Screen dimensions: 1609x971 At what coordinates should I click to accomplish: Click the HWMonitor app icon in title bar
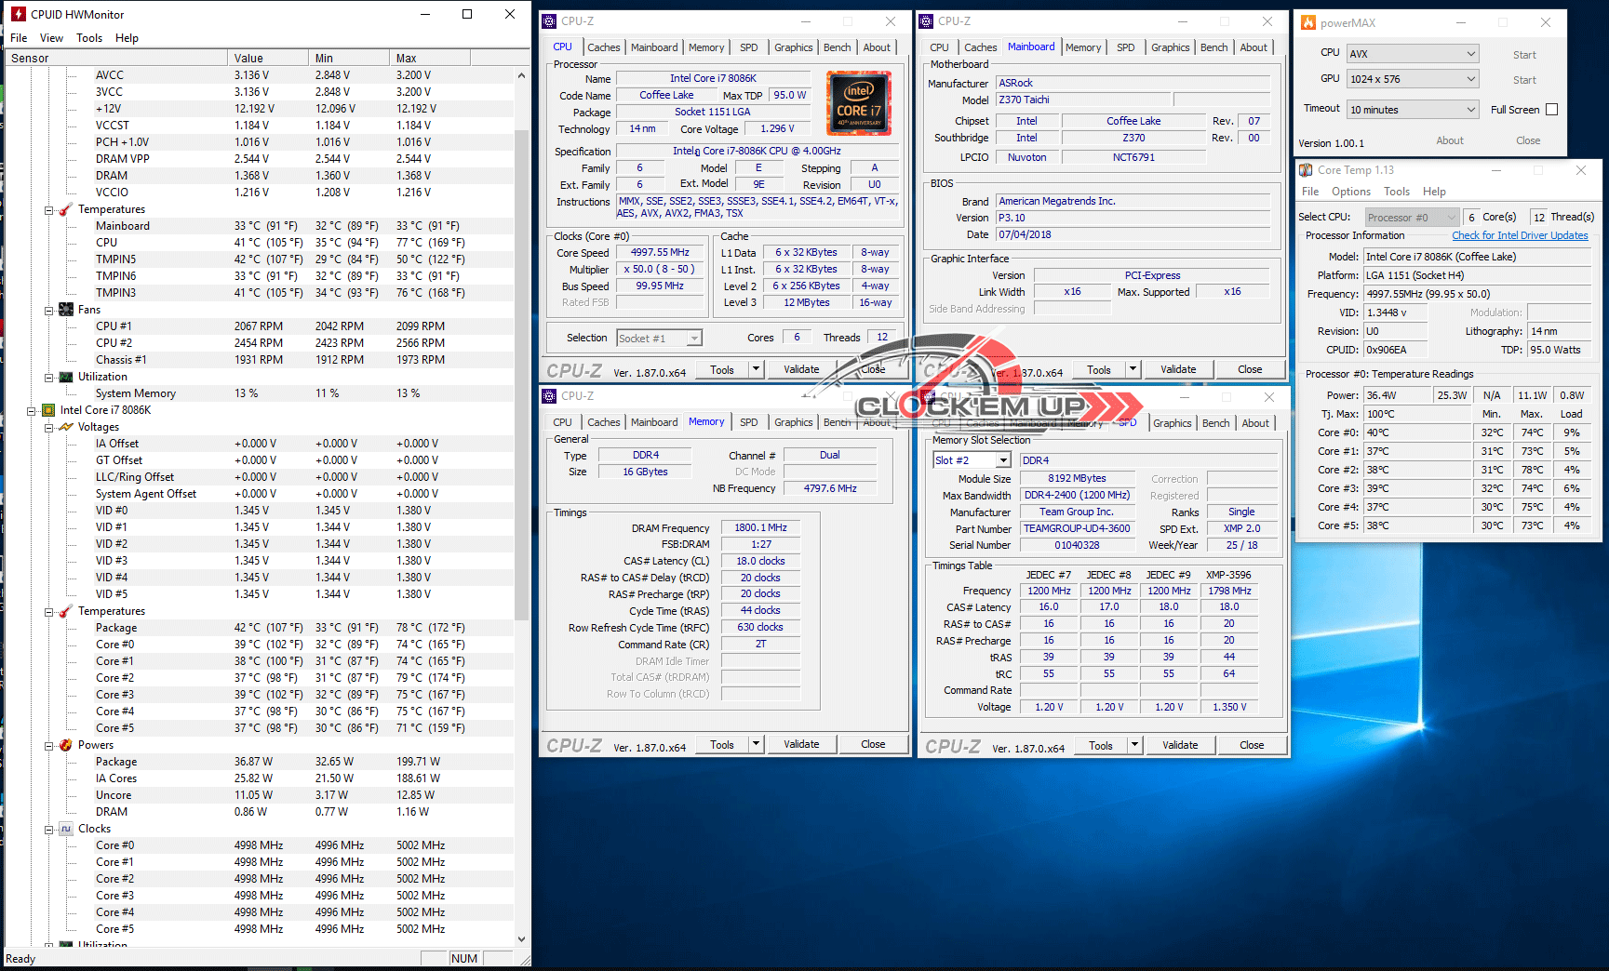(x=18, y=14)
